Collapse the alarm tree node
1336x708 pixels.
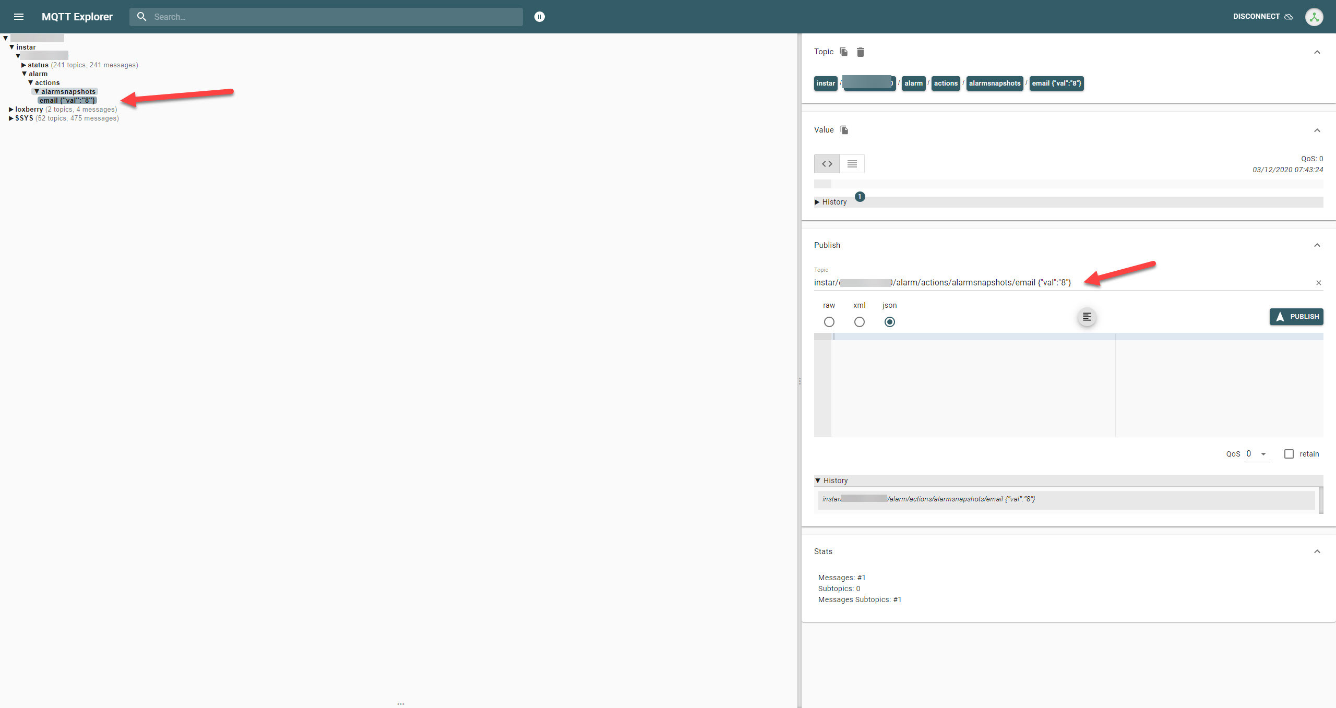(x=24, y=74)
